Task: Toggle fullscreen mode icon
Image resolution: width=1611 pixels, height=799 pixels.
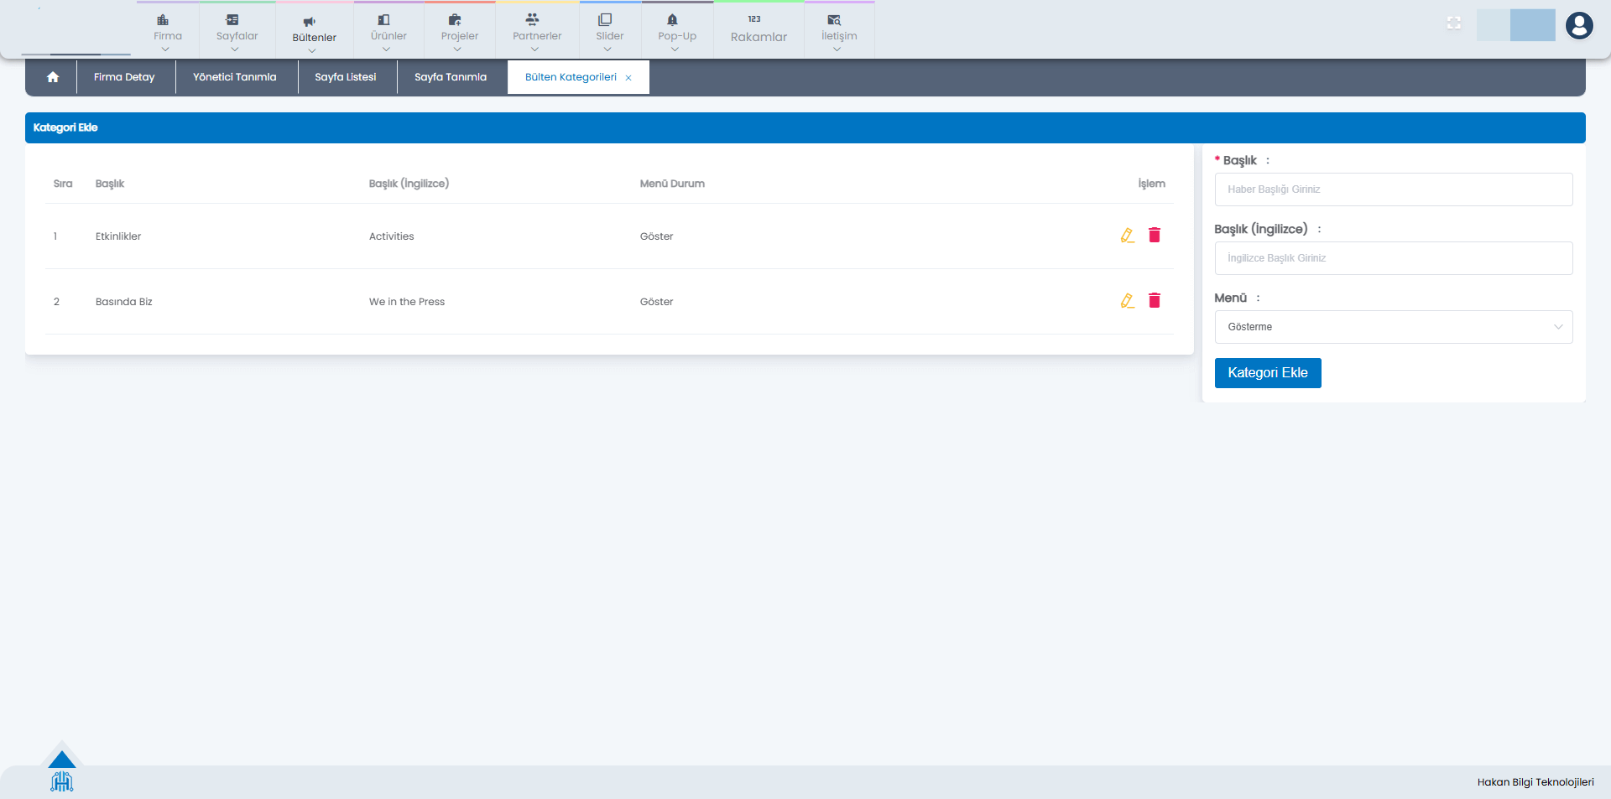Action: pos(1454,23)
